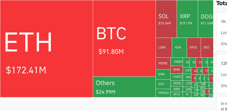Select the BTC $91.80M heatmap tile
Image resolution: width=227 pixels, height=111 pixels.
pyautogui.click(x=124, y=38)
